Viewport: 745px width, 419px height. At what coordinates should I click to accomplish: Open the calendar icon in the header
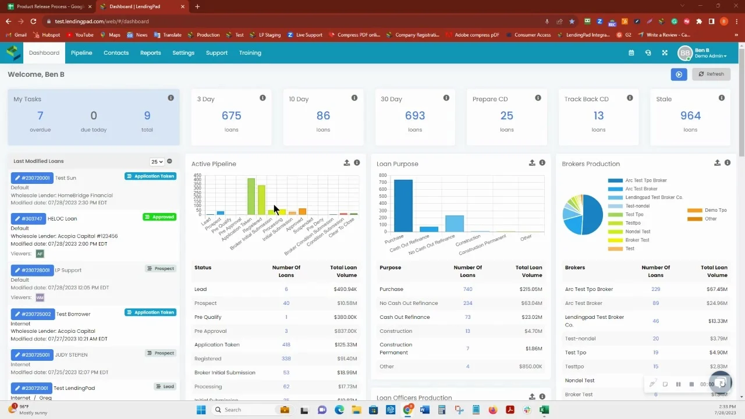coord(631,53)
